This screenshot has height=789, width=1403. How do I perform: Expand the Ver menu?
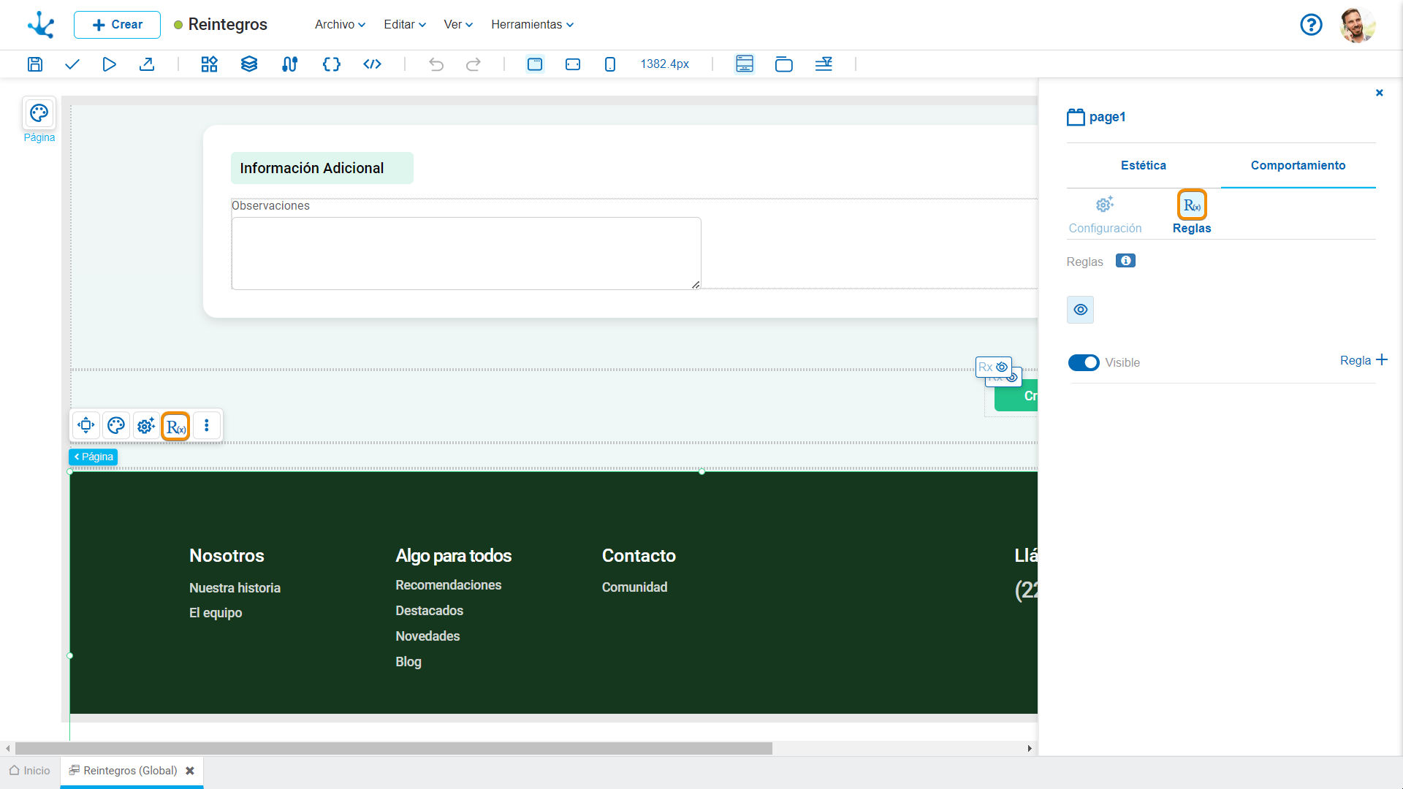[x=458, y=25]
